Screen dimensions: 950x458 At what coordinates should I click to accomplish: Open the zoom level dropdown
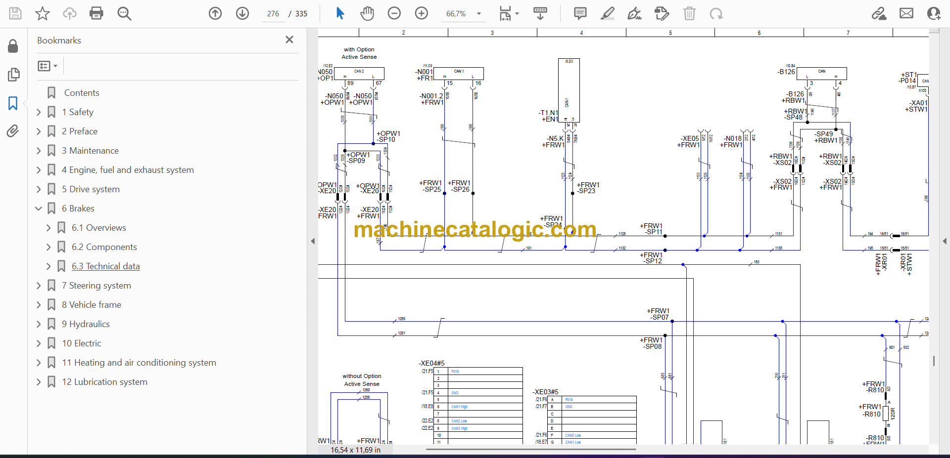478,14
